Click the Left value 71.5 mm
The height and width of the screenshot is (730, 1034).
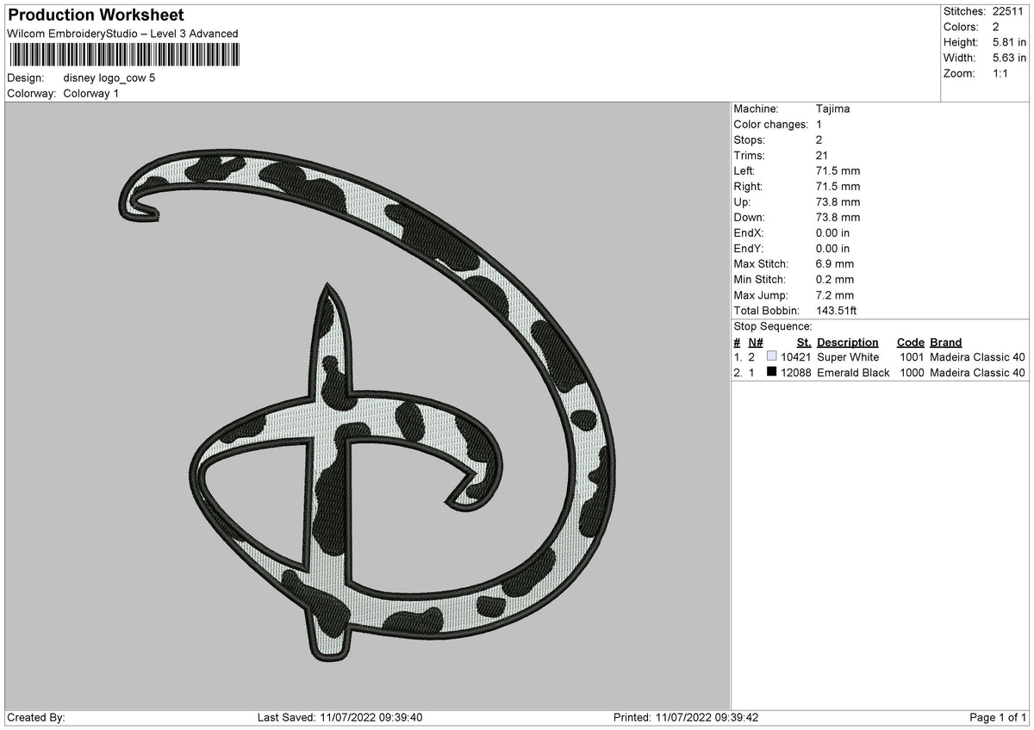[x=838, y=170]
